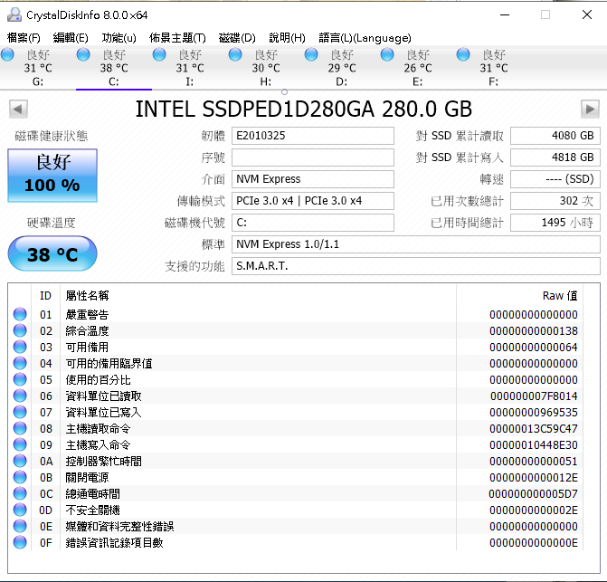The width and height of the screenshot is (607, 582).
Task: Click total host writes value 4818 GB
Action: [555, 157]
